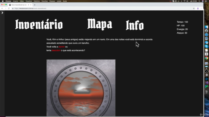Open the Inventário panel
This screenshot has width=209, height=117.
point(39,24)
